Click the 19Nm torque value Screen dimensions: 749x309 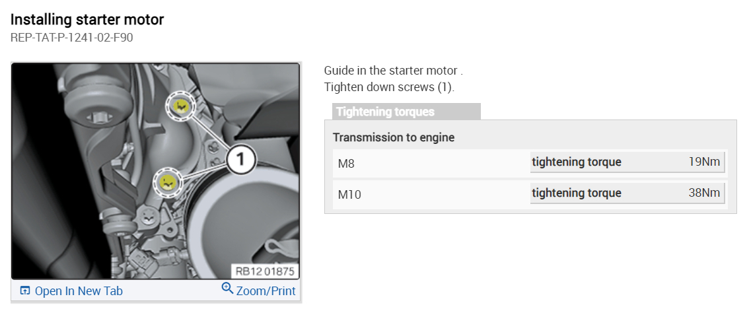[703, 162]
